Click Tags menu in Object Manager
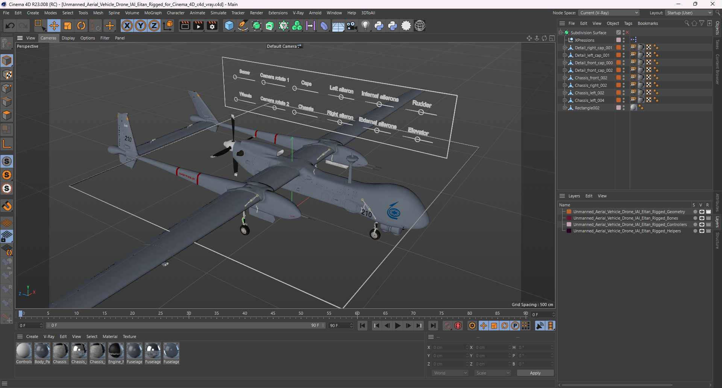This screenshot has width=722, height=388. (628, 23)
